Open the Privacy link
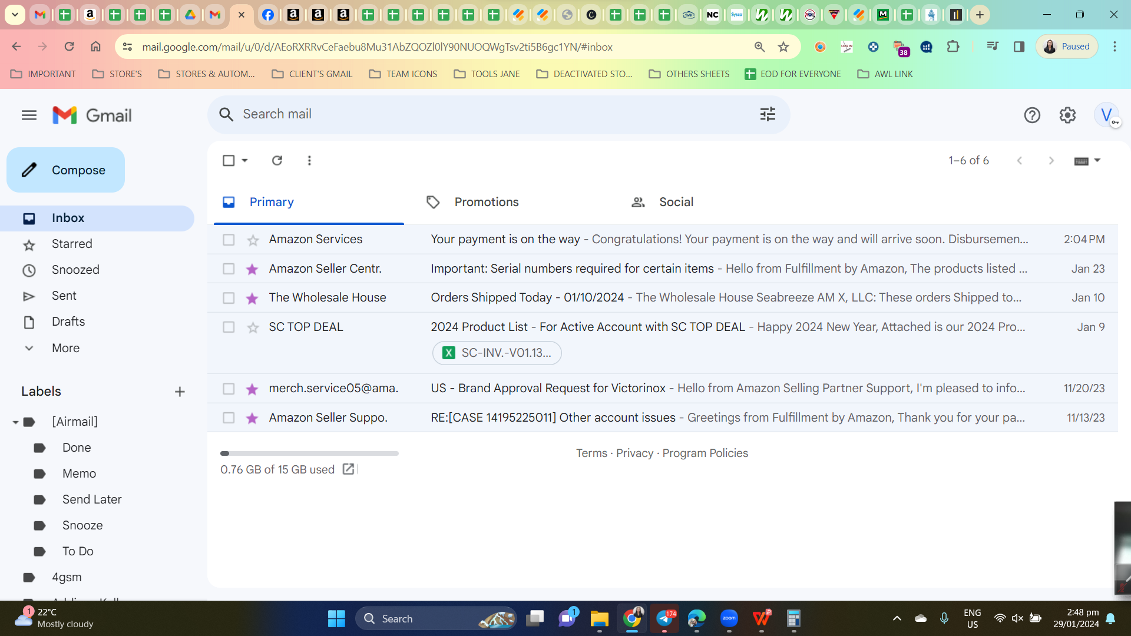Image resolution: width=1131 pixels, height=636 pixels. (635, 453)
